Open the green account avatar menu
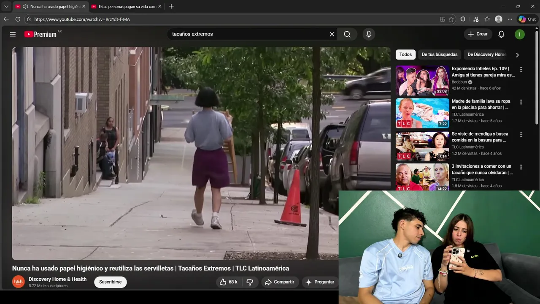Viewport: 540px width, 304px height. click(x=520, y=34)
